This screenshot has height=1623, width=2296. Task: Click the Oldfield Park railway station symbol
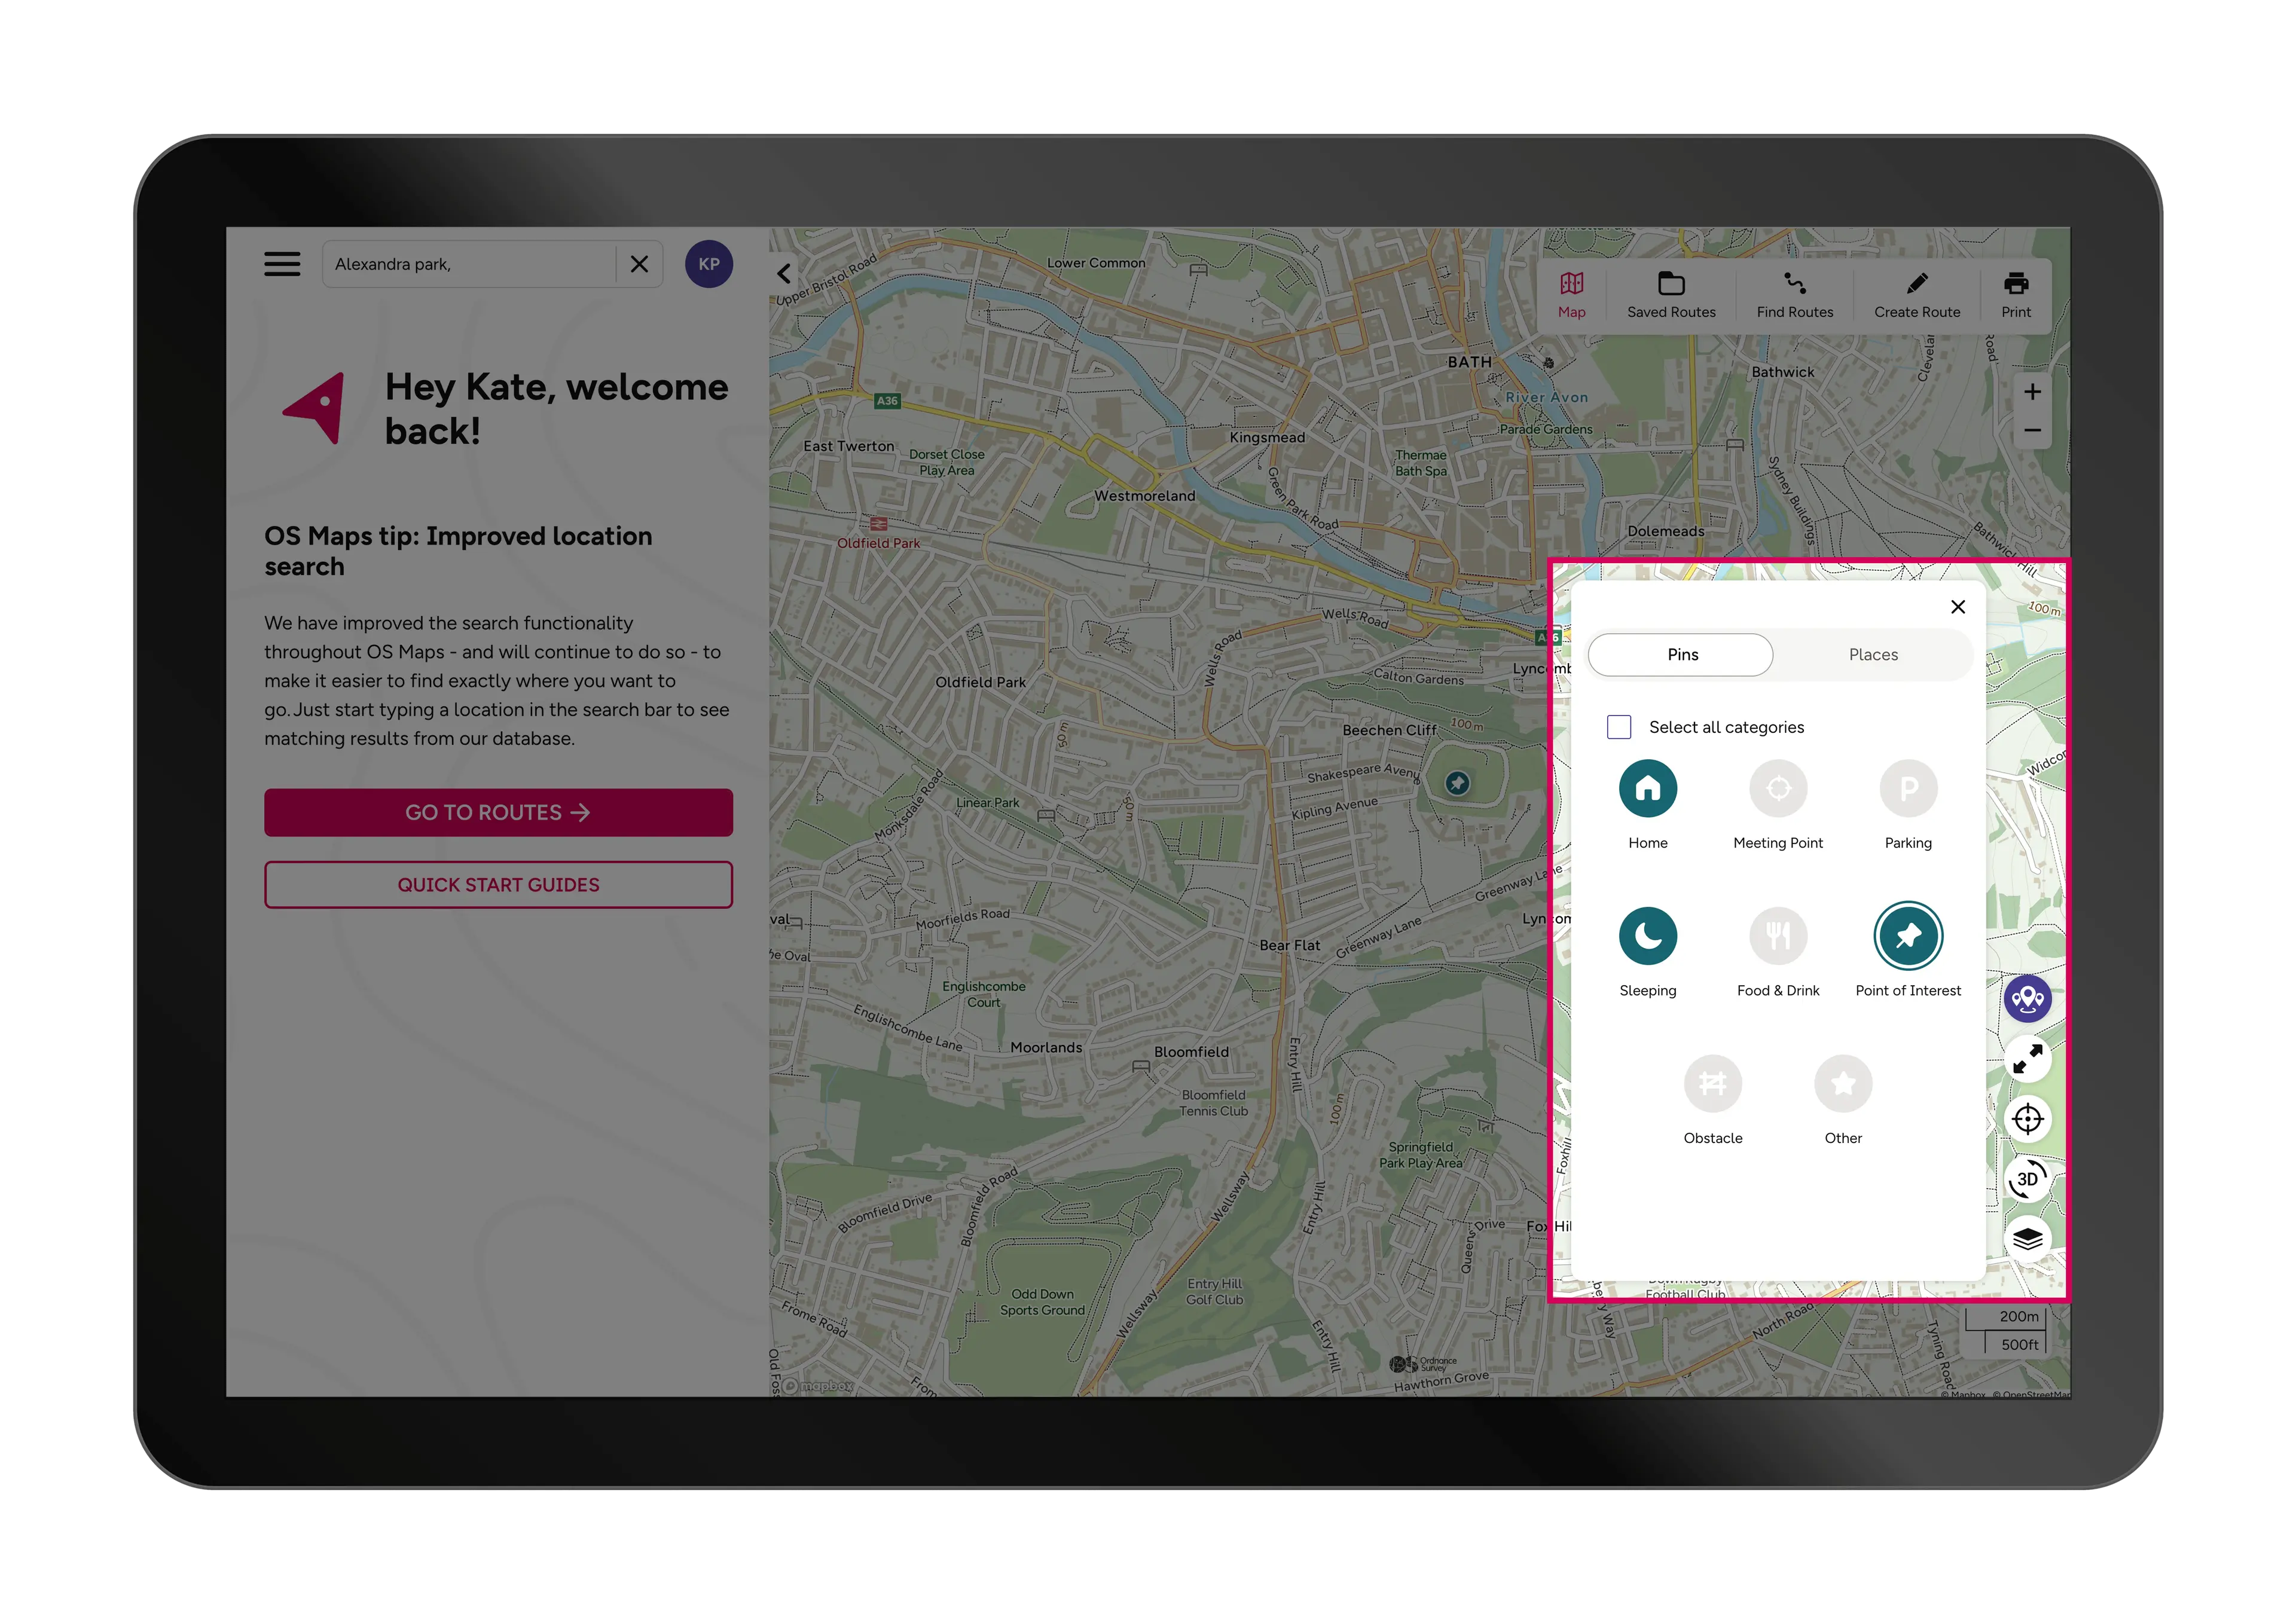[878, 524]
